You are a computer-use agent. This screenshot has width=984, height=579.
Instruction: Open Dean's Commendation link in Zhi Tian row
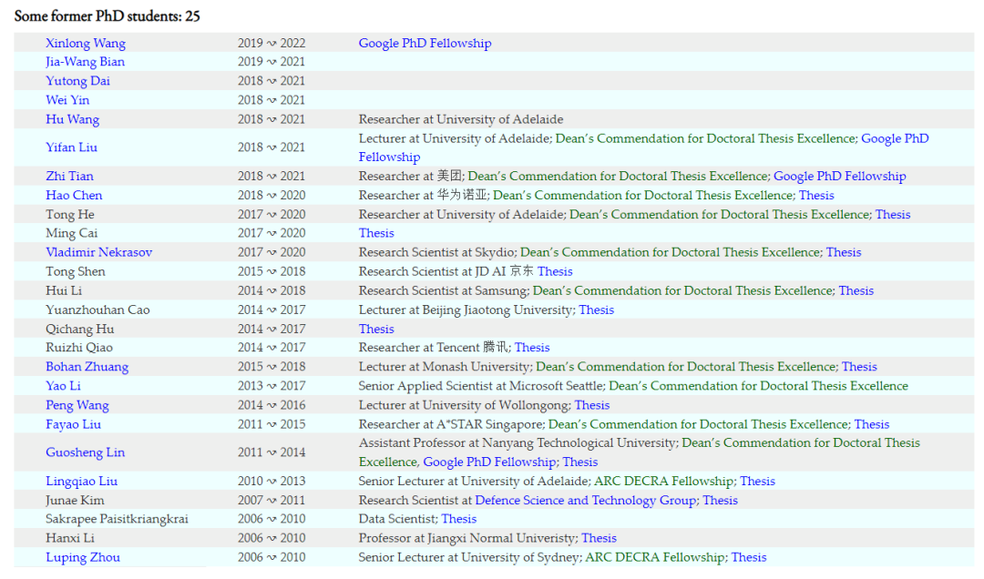618,177
